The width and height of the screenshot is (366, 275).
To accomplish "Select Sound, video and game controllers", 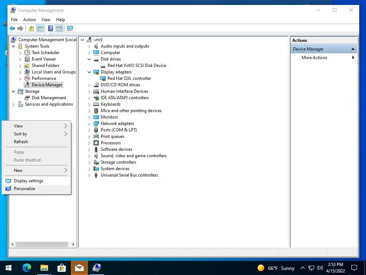I will pos(134,156).
